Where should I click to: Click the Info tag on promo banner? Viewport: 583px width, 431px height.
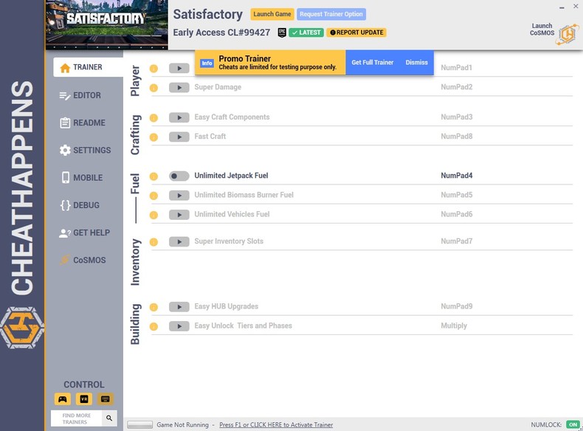pos(207,63)
